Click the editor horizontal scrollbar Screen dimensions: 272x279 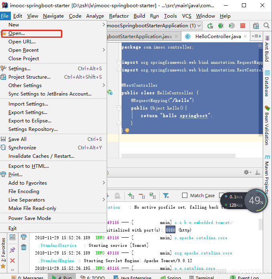click(178, 156)
